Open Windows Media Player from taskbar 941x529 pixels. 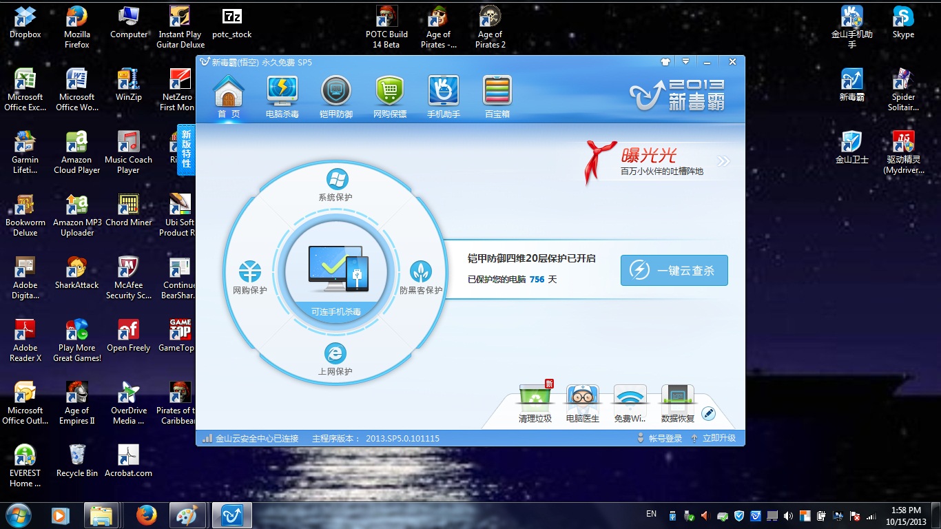point(60,515)
